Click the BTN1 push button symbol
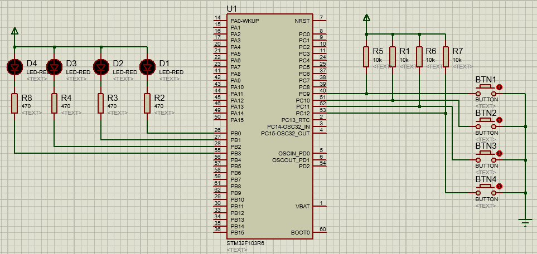The width and height of the screenshot is (537, 254). 486,90
